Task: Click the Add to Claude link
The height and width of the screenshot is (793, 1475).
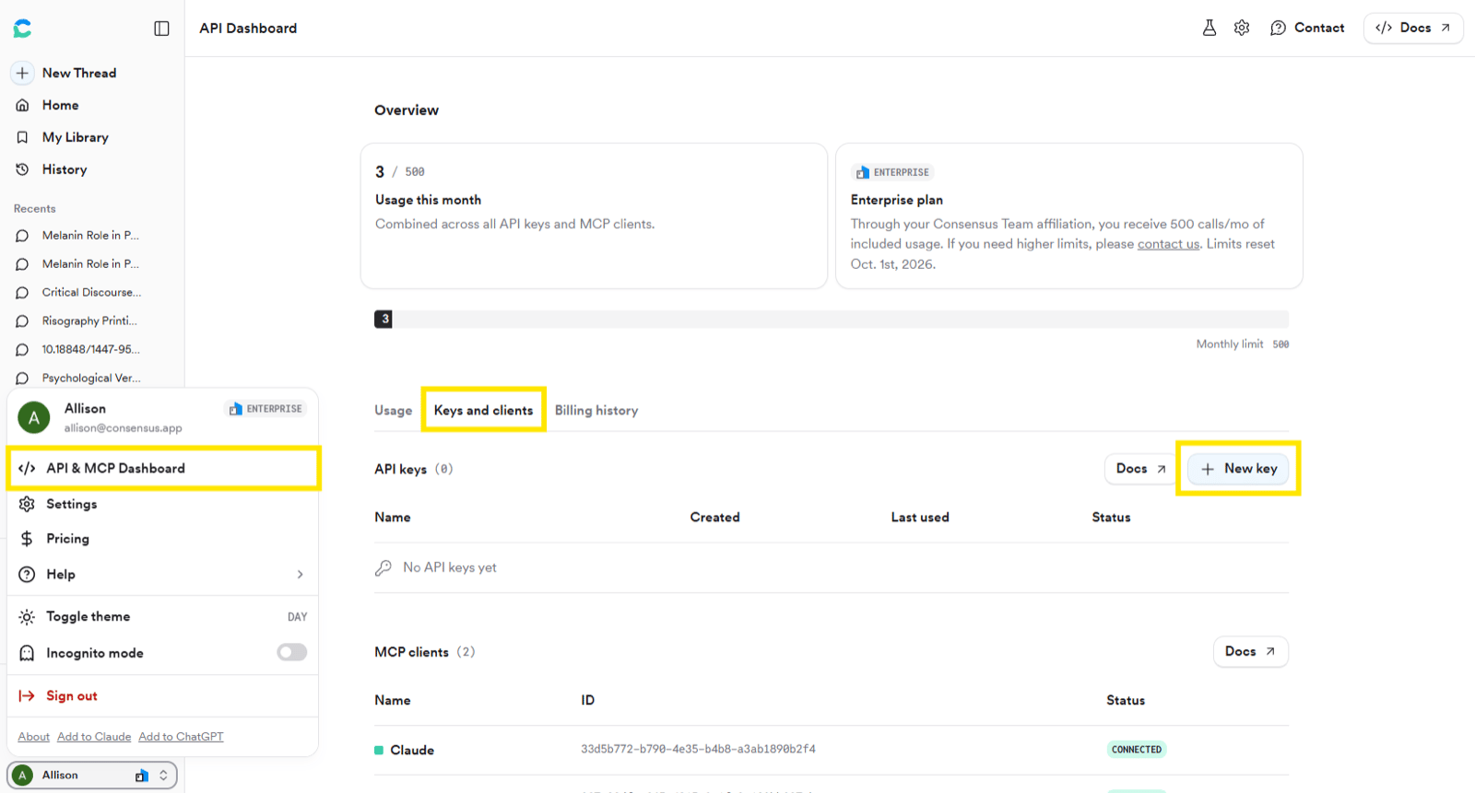Action: tap(94, 737)
